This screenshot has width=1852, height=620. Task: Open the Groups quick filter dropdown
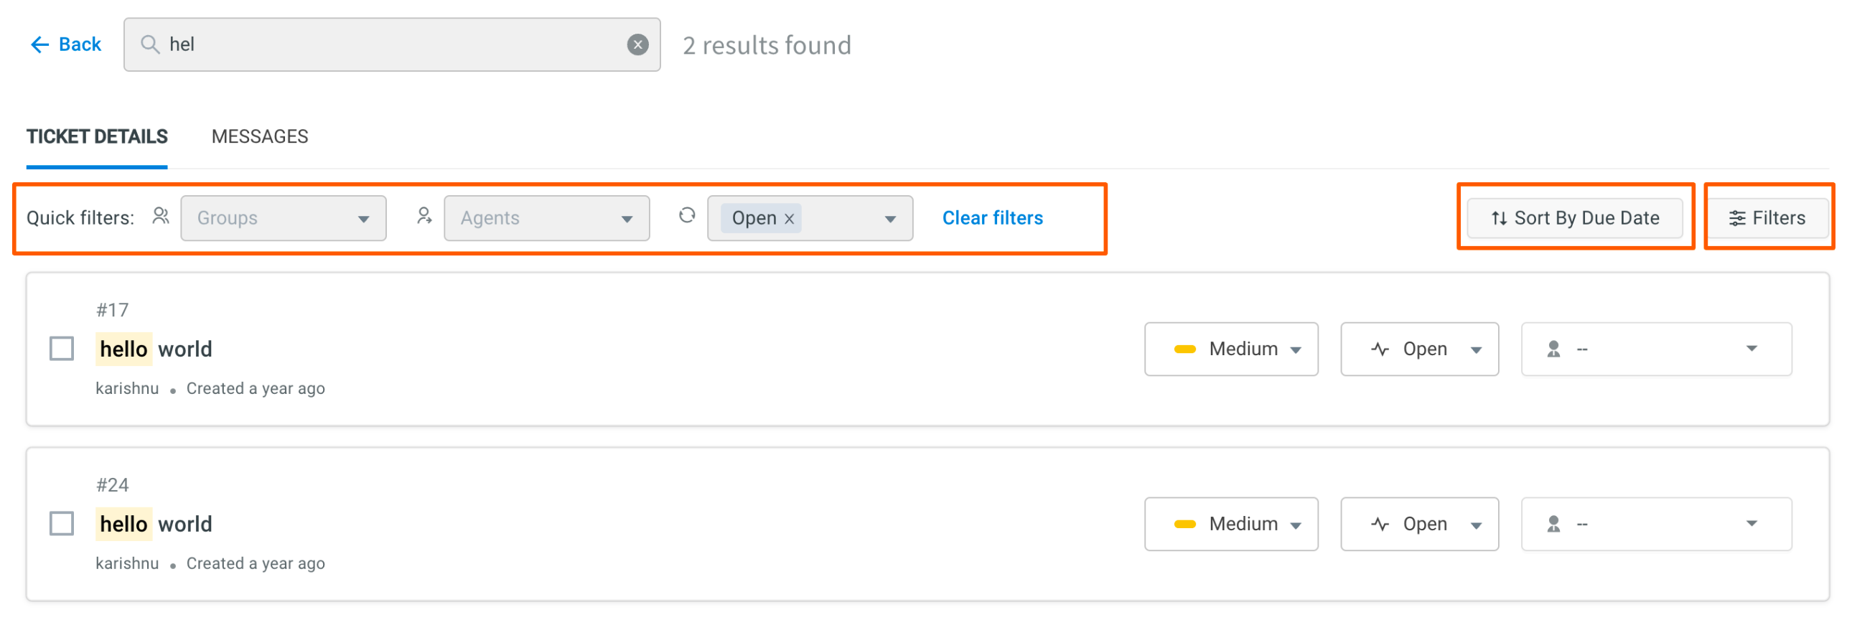(284, 218)
